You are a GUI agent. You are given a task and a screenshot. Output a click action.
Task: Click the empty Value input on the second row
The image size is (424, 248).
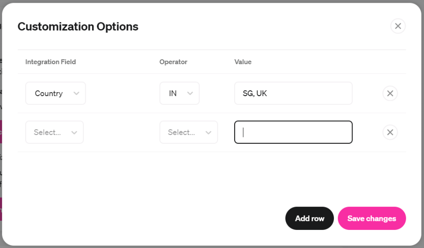[x=293, y=132]
